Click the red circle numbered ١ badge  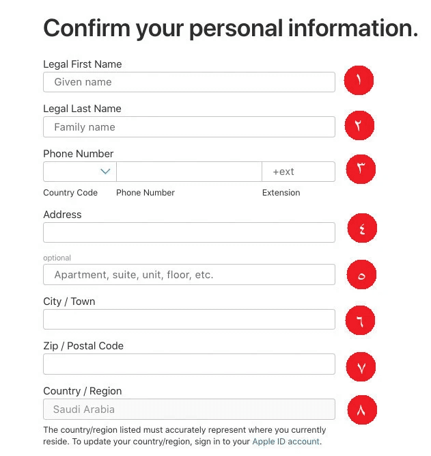(x=359, y=81)
